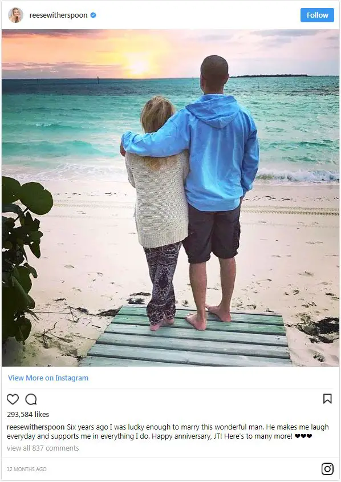The width and height of the screenshot is (341, 482).
Task: Follow reesewitherspoon with the Follow button
Action: (x=317, y=15)
